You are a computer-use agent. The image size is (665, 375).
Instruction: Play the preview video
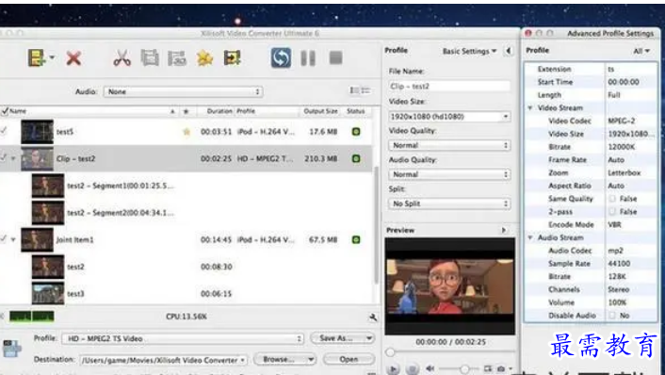pyautogui.click(x=393, y=369)
